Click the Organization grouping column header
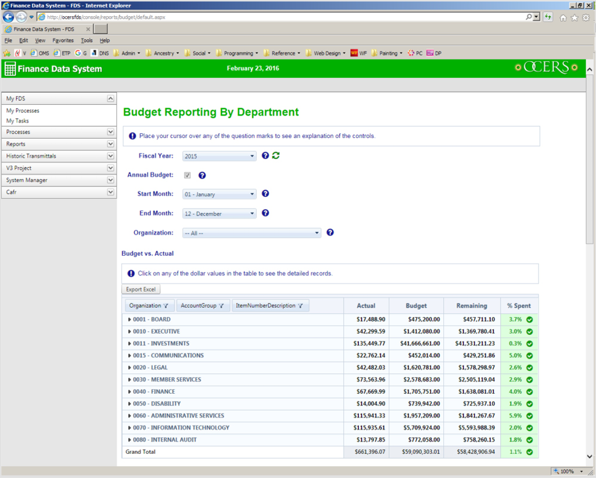Viewport: 596px width, 478px height. click(150, 306)
